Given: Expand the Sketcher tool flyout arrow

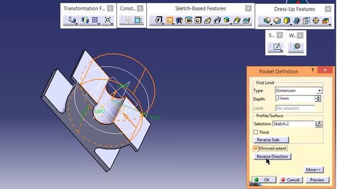Looking at the screenshot, I should point(281,51).
